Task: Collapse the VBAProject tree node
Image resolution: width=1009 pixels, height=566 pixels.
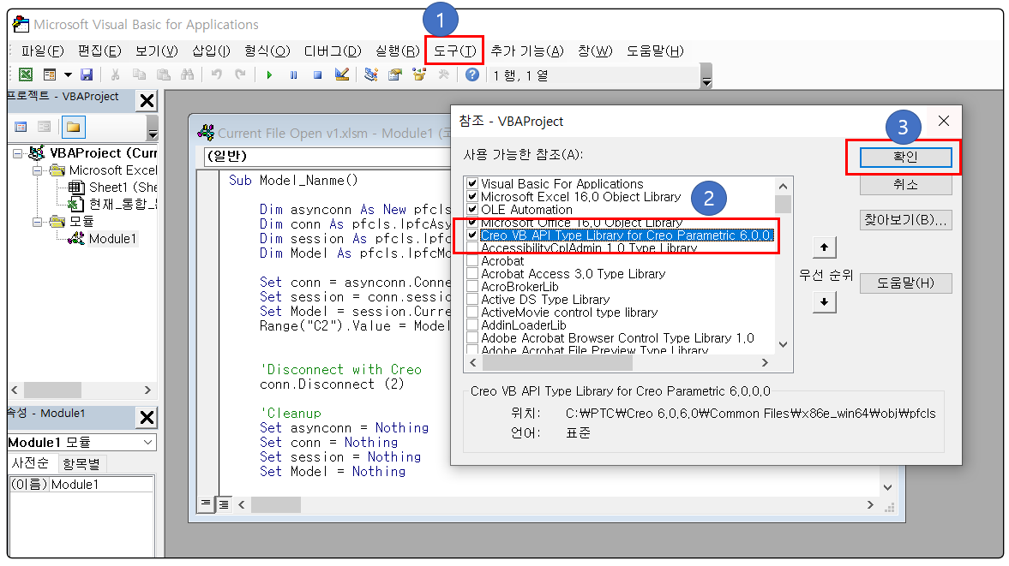Action: [x=17, y=153]
